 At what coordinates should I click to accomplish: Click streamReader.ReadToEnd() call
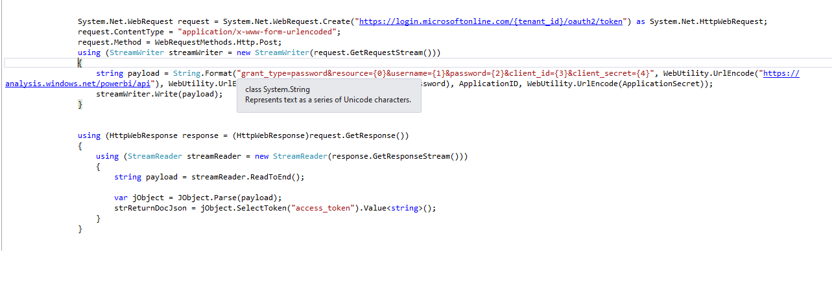coord(246,177)
